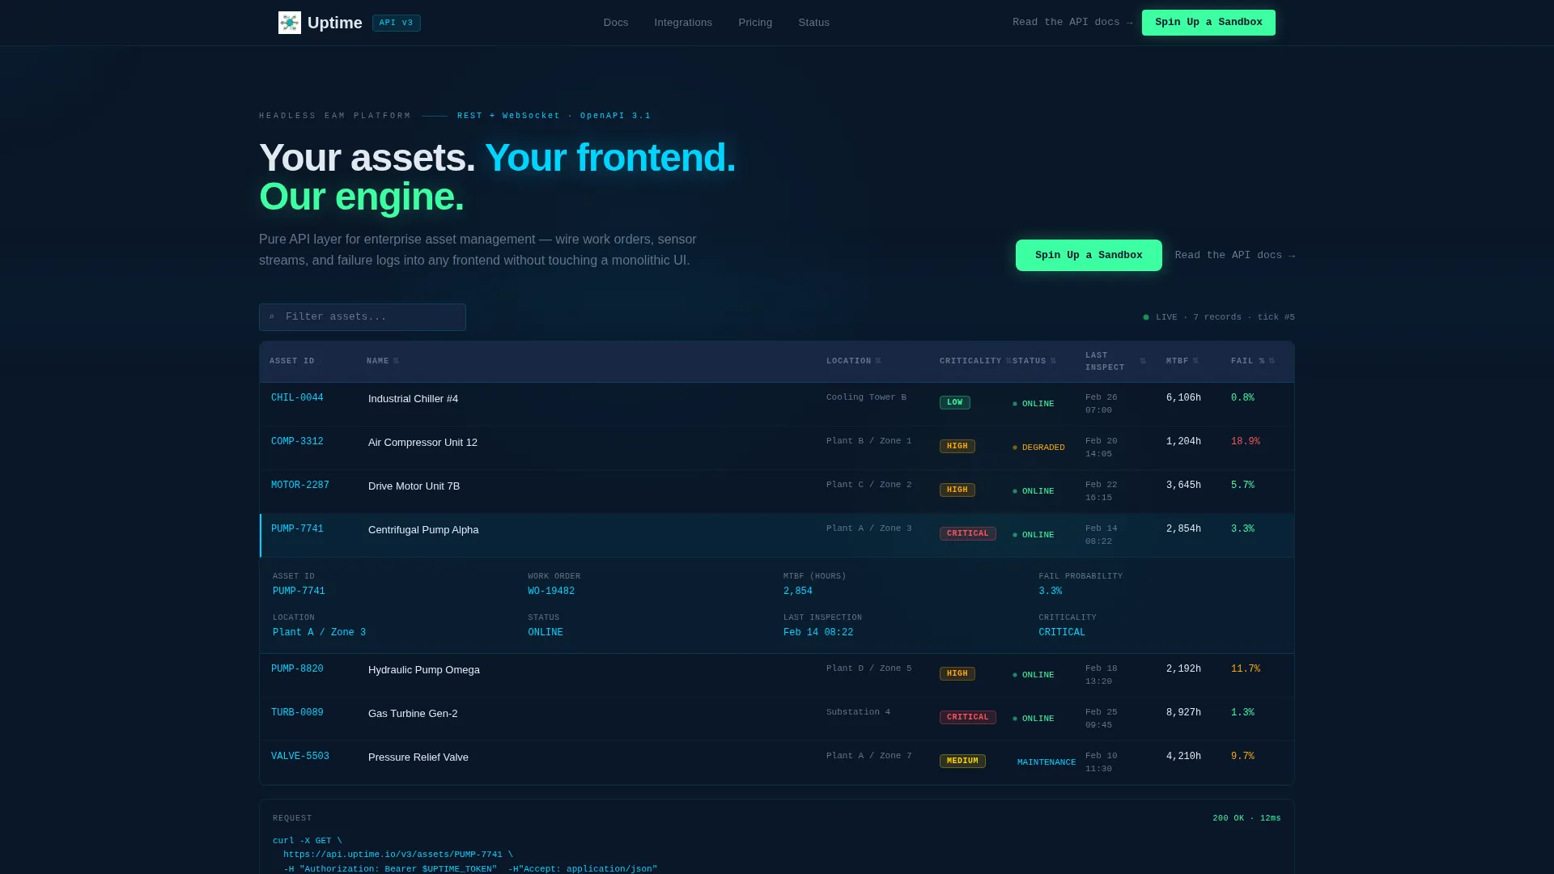The width and height of the screenshot is (1554, 874).
Task: Click the search magnifier icon in filter
Action: (272, 317)
